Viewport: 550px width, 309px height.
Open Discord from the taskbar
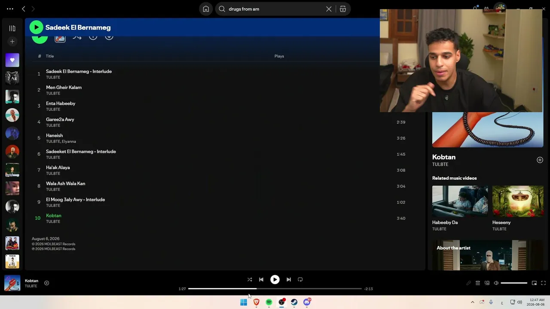[x=307, y=302]
